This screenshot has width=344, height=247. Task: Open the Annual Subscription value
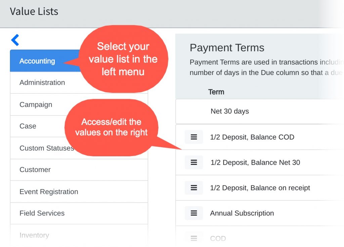click(x=242, y=213)
